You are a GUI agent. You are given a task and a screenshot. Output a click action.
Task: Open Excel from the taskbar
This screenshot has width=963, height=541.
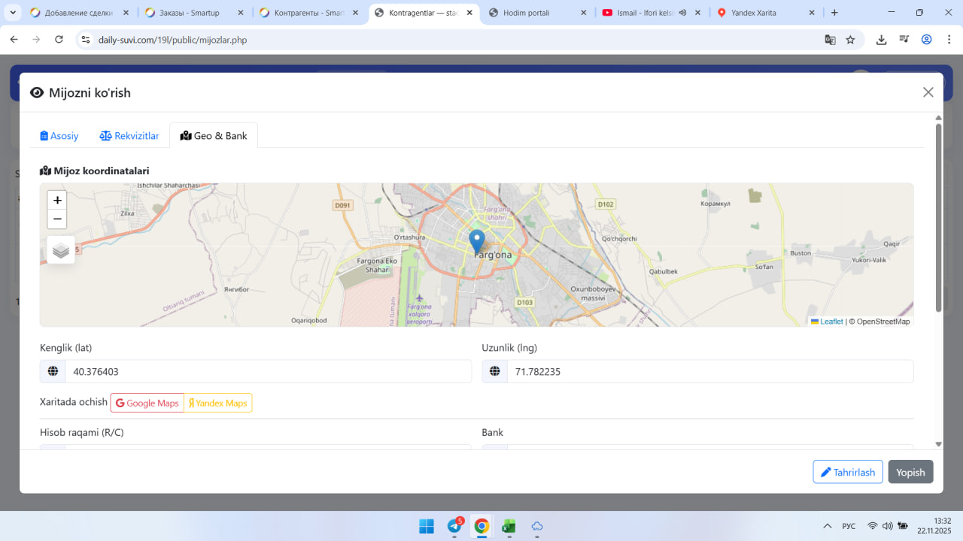[x=509, y=526]
